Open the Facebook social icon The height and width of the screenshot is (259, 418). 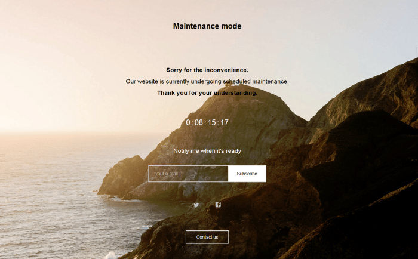[218, 205]
